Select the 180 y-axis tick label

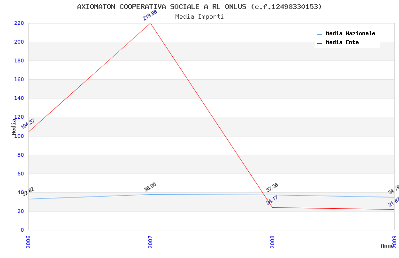[19, 61]
